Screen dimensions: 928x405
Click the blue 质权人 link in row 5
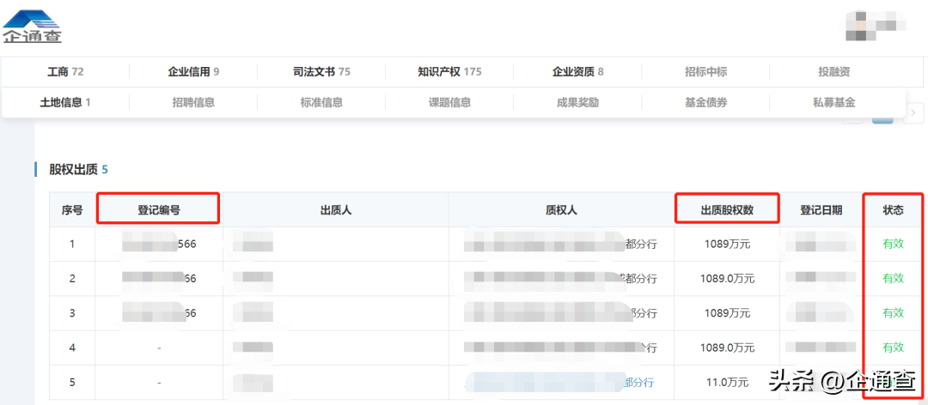pos(561,383)
